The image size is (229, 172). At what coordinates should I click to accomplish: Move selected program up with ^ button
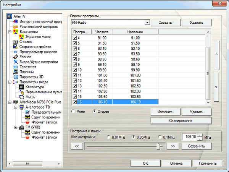216,55
